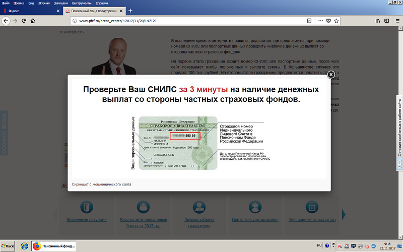Go back to the previous page
Screen dimensions: 403x252
pos(6,21)
